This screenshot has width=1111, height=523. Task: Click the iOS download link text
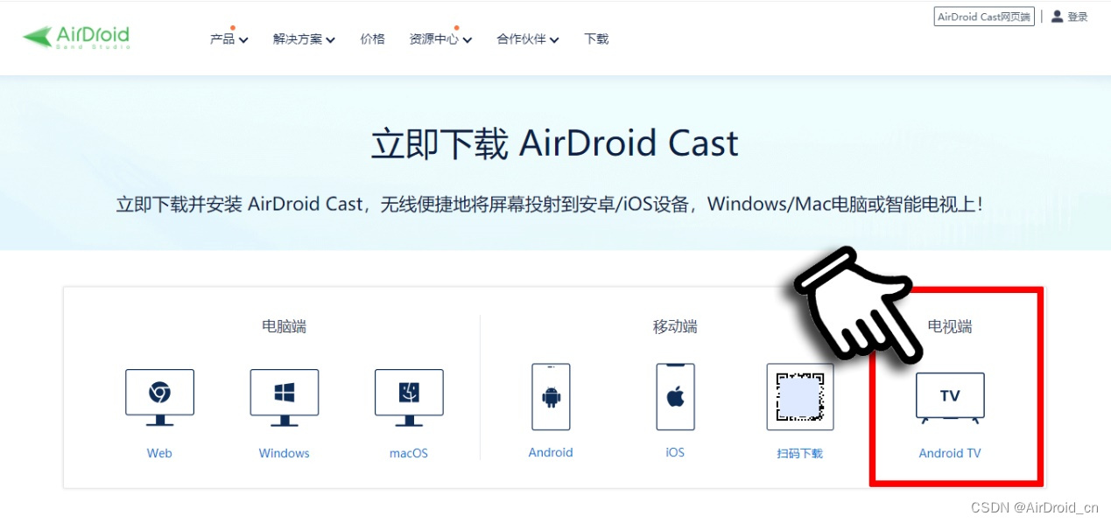[675, 452]
